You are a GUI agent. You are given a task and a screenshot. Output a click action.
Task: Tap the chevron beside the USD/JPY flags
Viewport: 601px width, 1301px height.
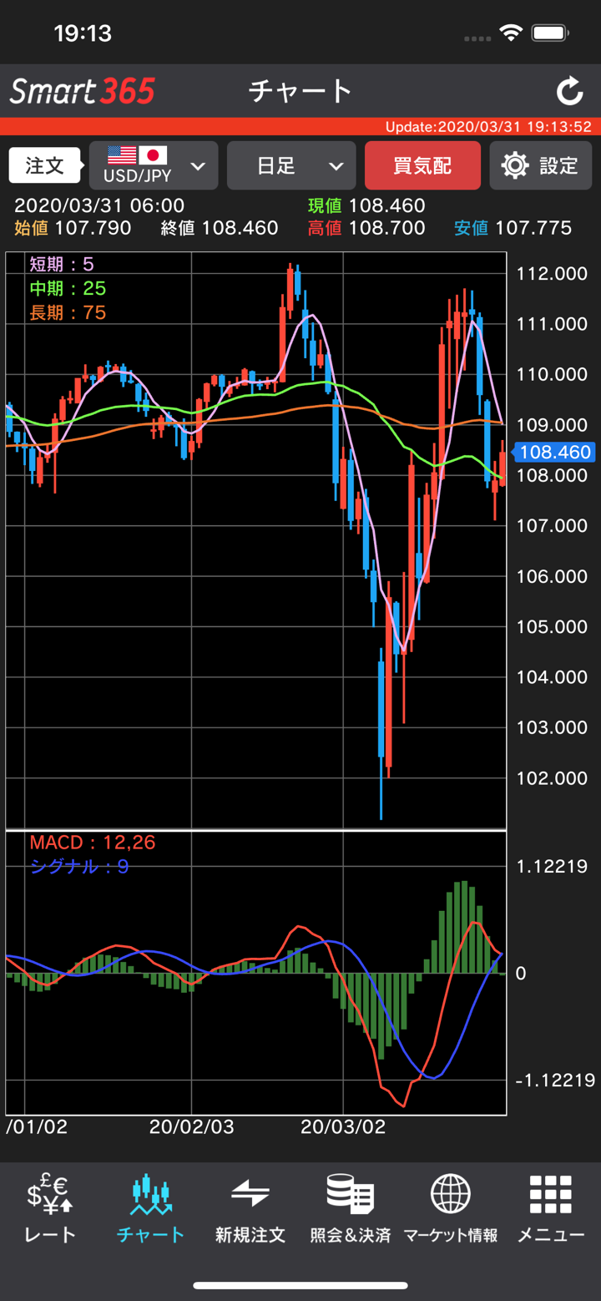199,165
